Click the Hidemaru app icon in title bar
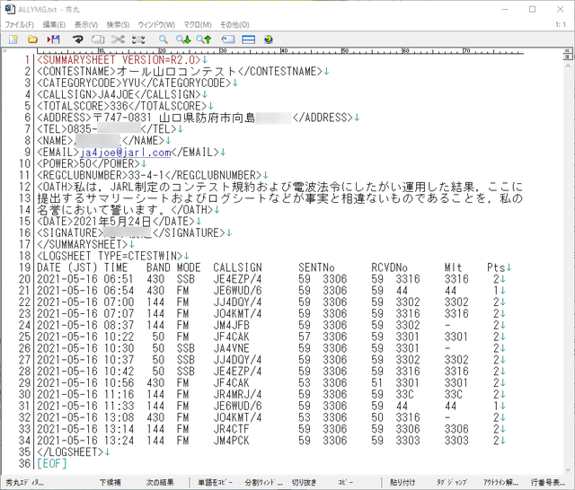Viewport: 575px width, 490px height. tap(10, 9)
